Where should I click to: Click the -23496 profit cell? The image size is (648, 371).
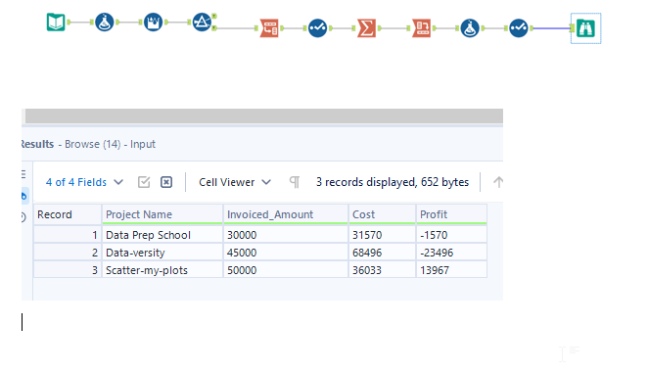click(451, 253)
